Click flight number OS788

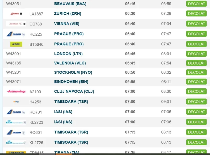[36, 24]
